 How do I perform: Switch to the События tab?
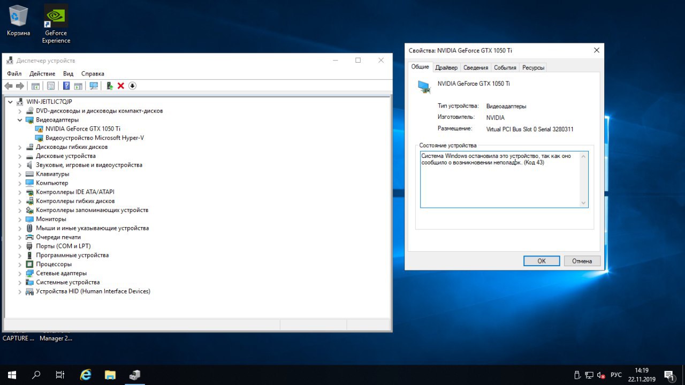[x=505, y=67]
